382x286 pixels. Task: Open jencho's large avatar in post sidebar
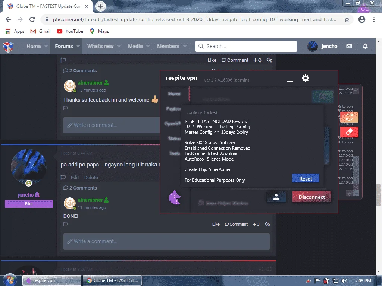(x=29, y=167)
